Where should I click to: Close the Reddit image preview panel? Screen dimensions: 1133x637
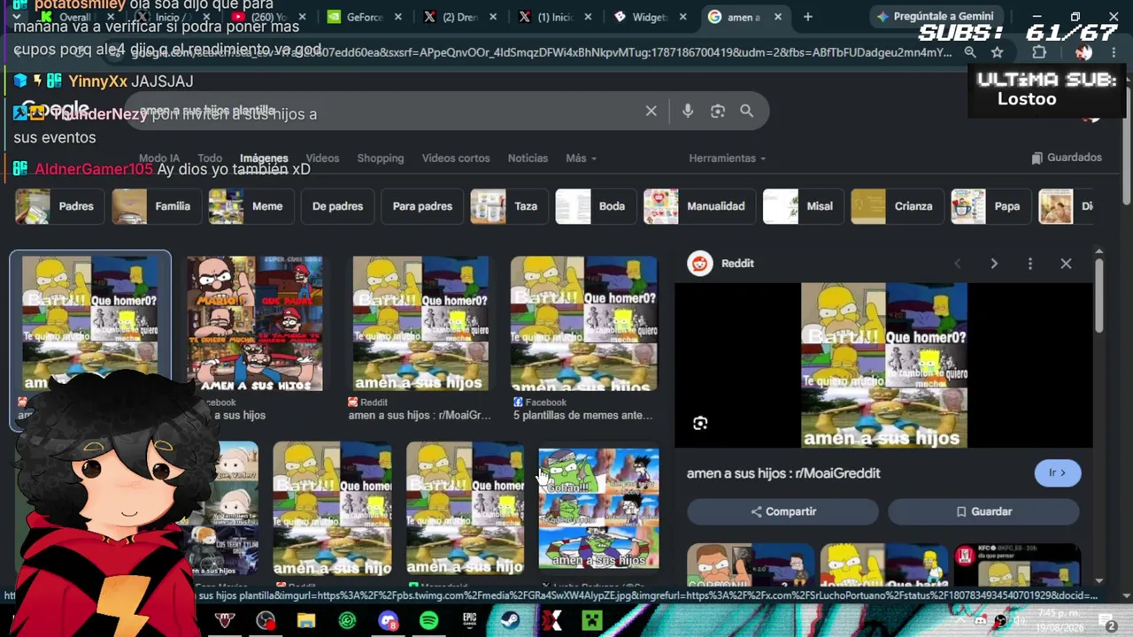pos(1066,264)
